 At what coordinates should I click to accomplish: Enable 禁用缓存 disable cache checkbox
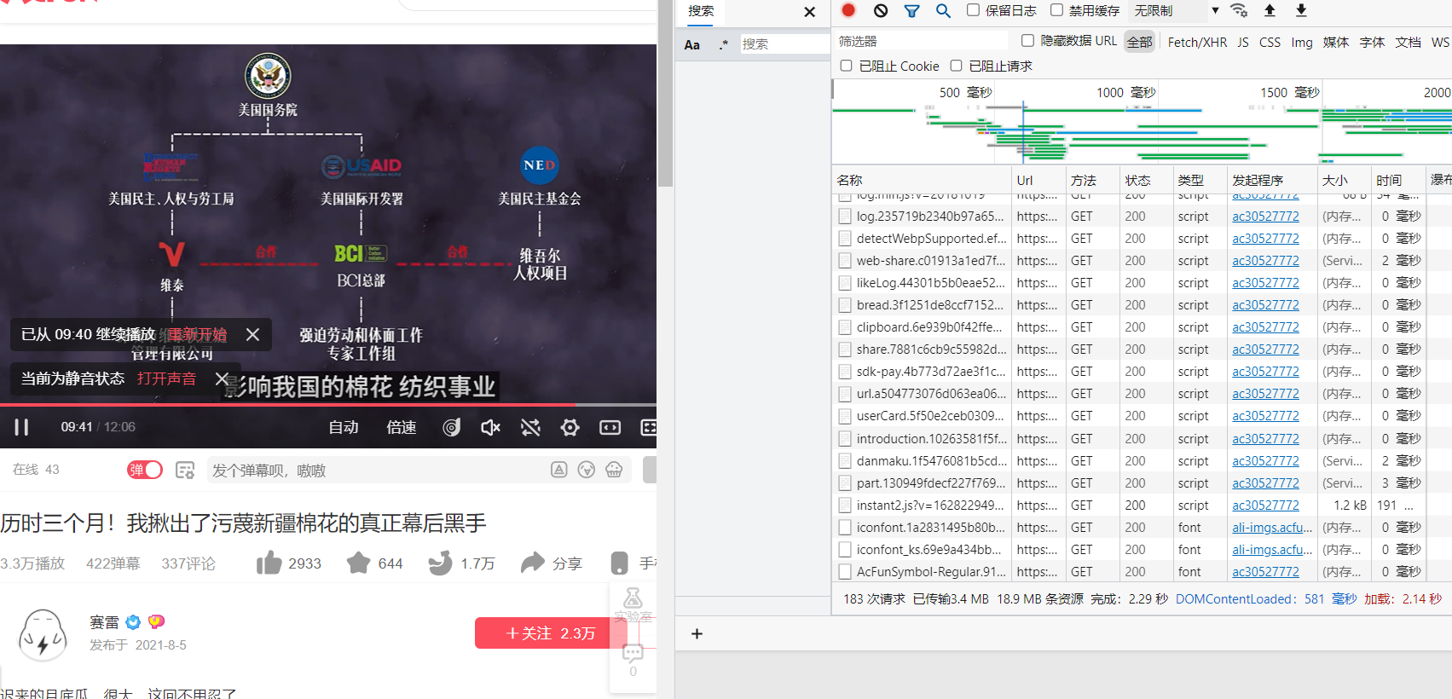coord(1056,10)
